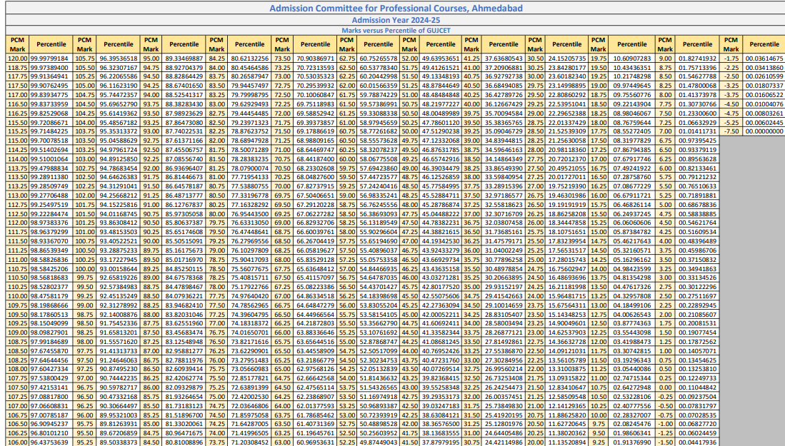This screenshot has height=446, width=785.
Task: Click percentile value 78.68947928
Action: point(249,141)
